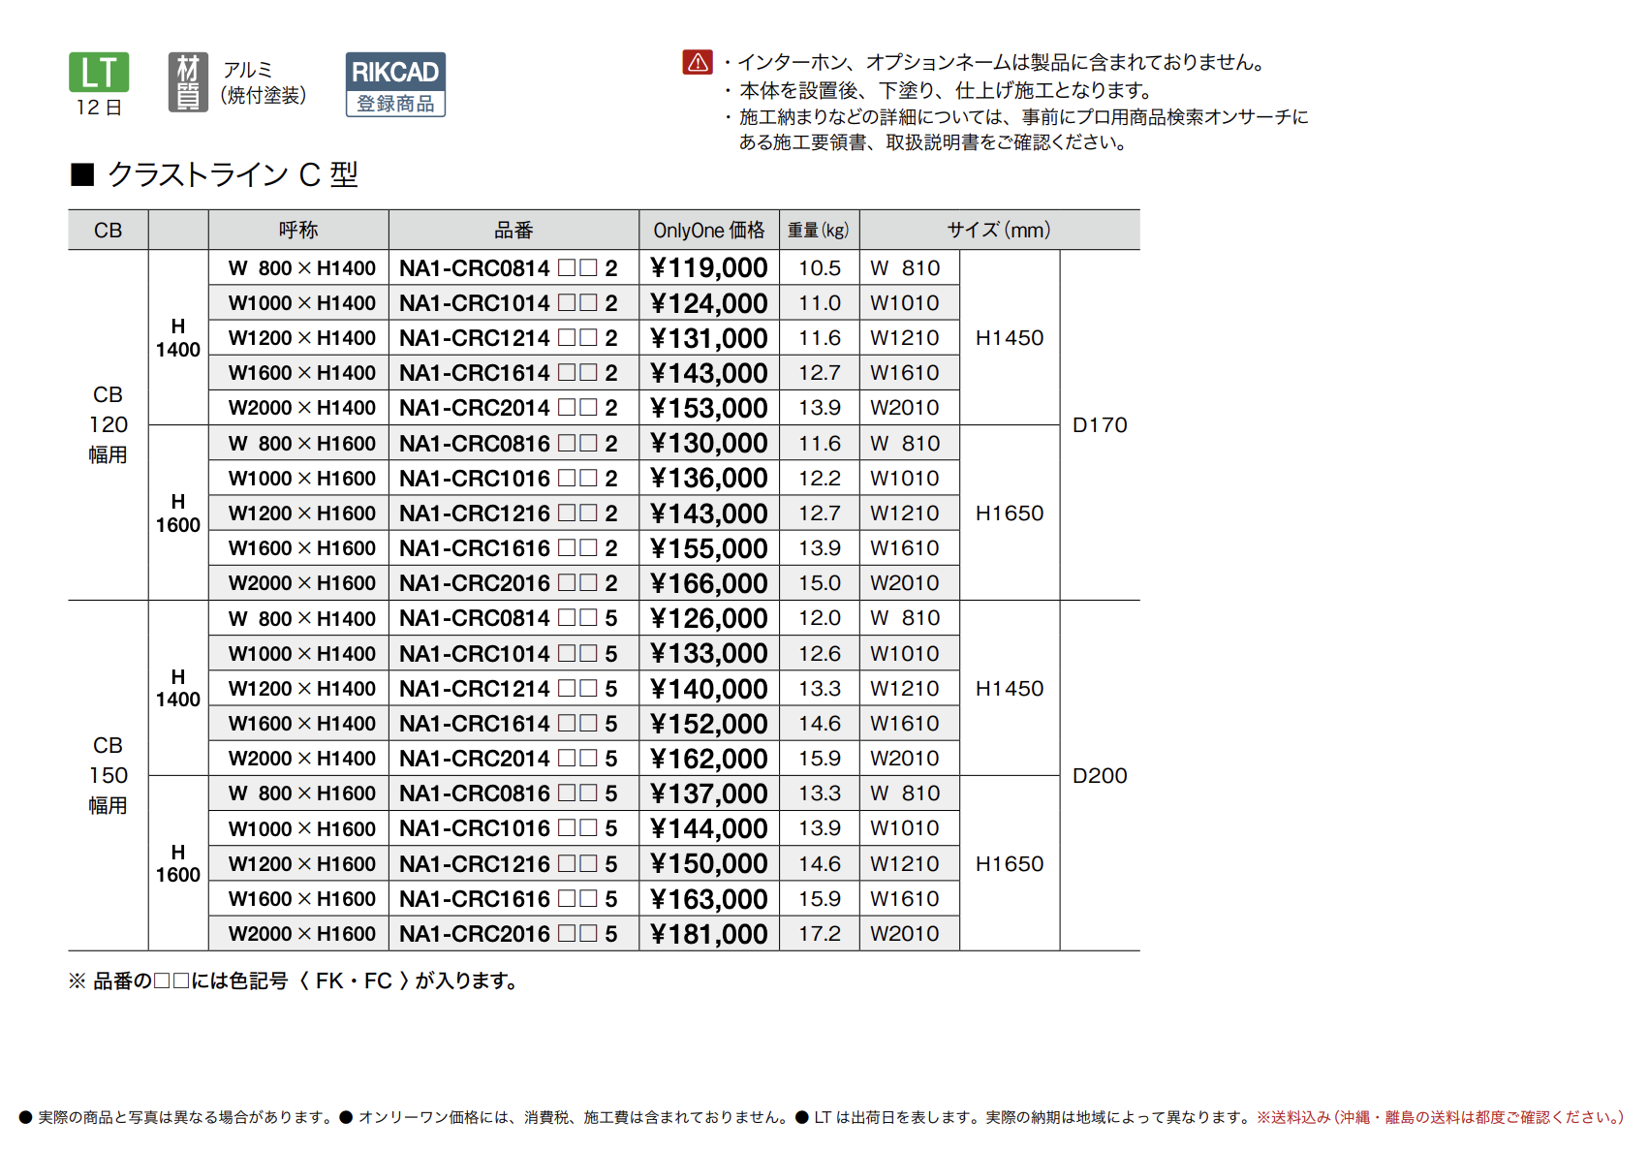The image size is (1649, 1151).
Task: Click the green LT lead-time icon
Action: coord(99,73)
